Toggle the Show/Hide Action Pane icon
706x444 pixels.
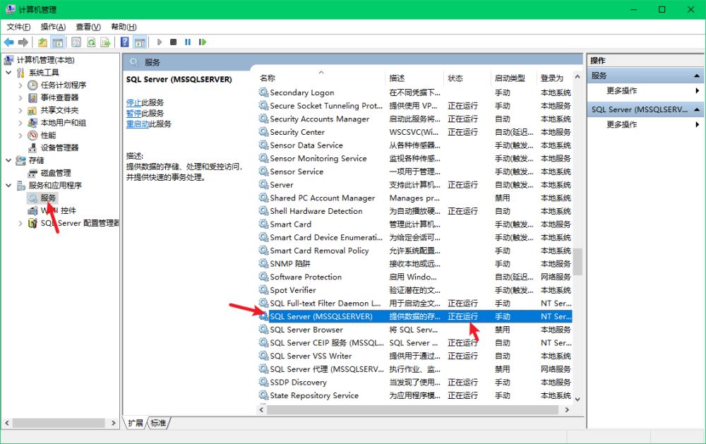click(140, 42)
